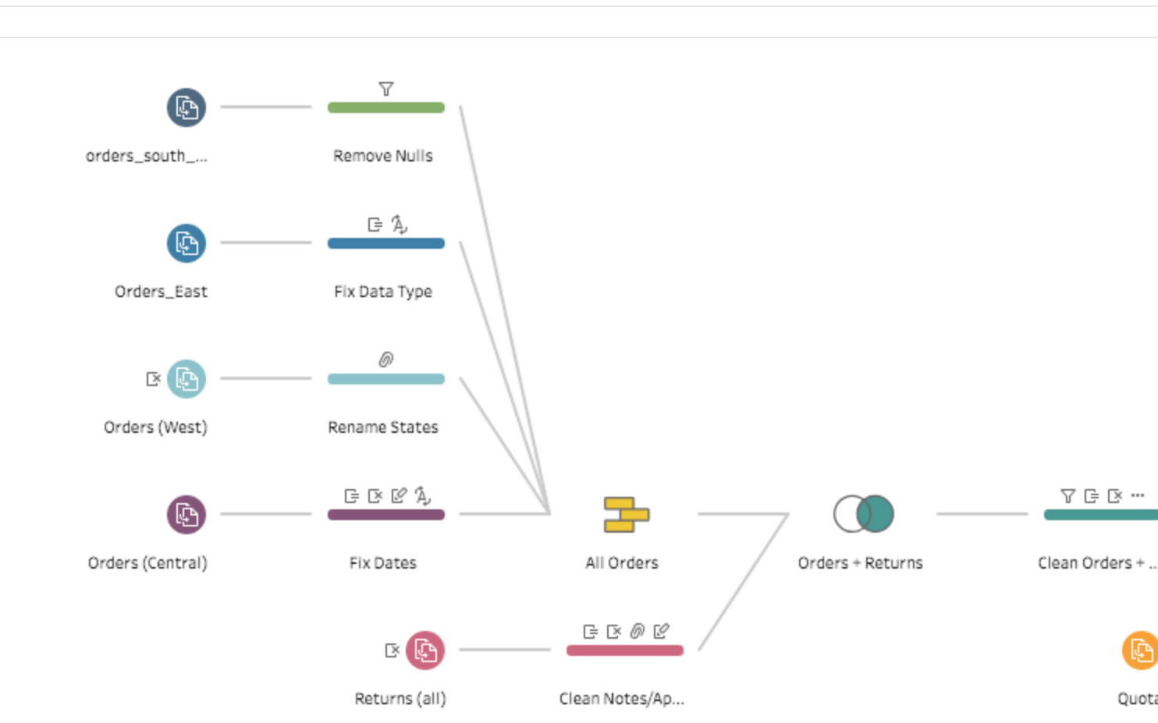Click the All Orders step label

coord(622,563)
